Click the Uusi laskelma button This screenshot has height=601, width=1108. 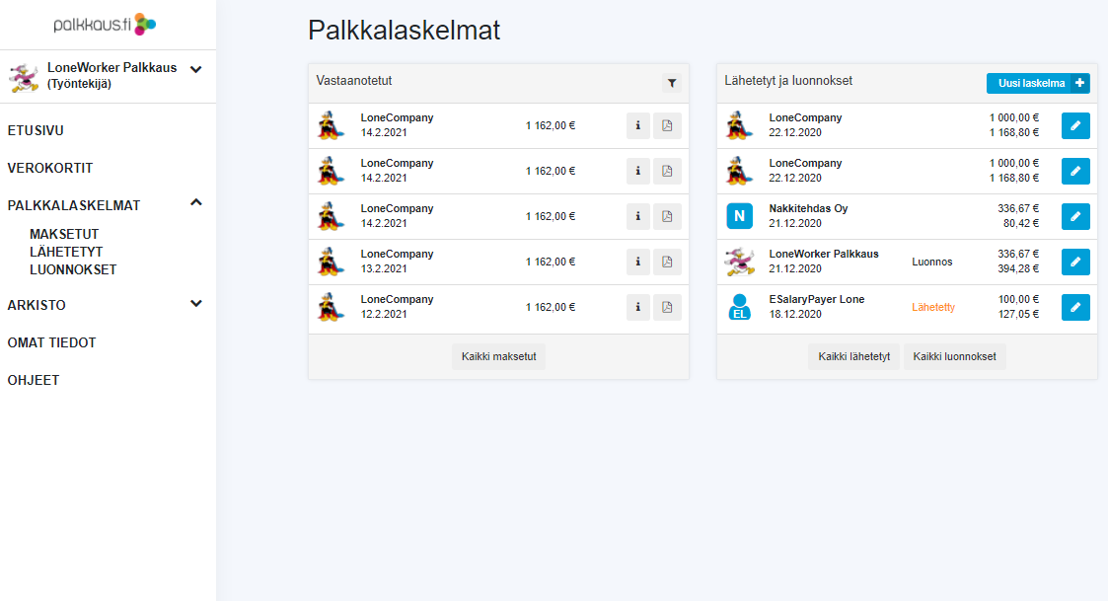pyautogui.click(x=1037, y=84)
